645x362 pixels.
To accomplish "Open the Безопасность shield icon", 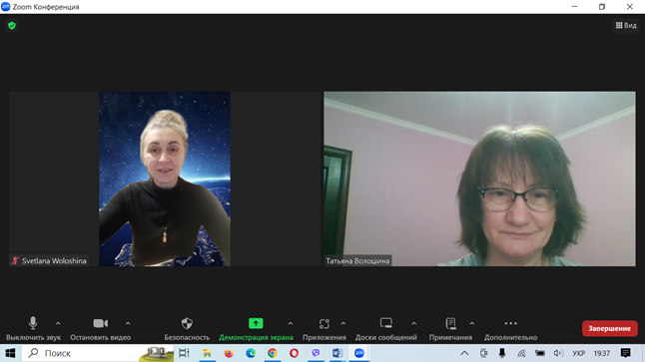I will coord(187,323).
